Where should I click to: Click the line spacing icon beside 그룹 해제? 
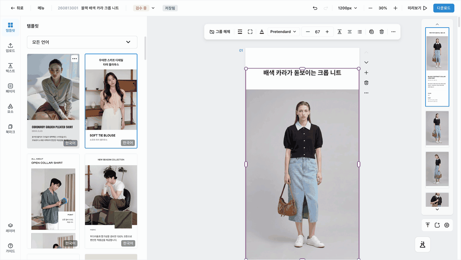[x=240, y=32]
